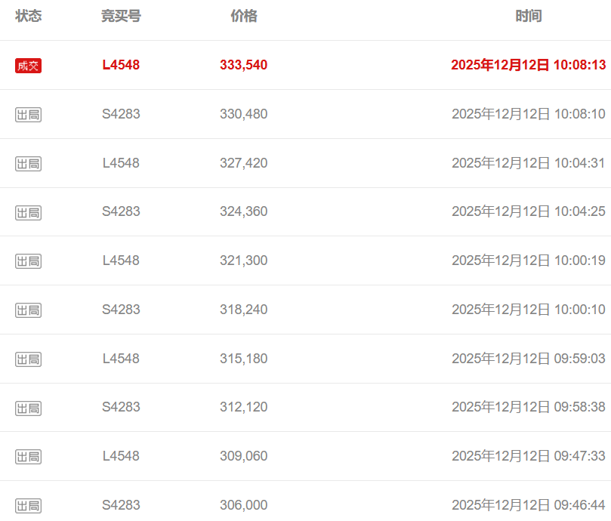Viewport: 611px width, 521px height.
Task: Click the 时间 column header
Action: pyautogui.click(x=529, y=16)
